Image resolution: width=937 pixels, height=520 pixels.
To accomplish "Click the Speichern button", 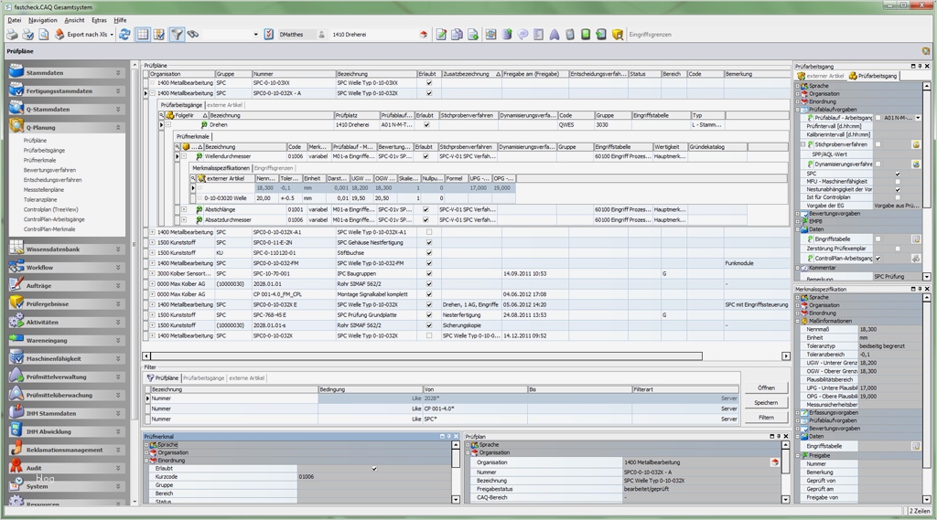I will (766, 402).
